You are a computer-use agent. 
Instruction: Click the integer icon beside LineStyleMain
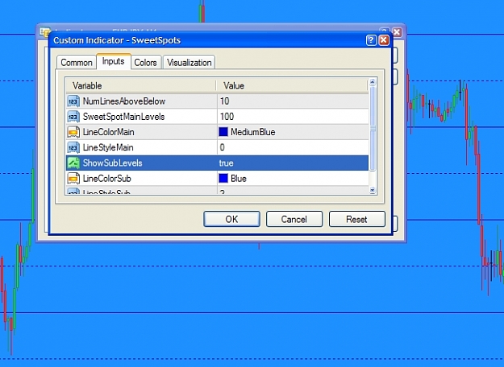(73, 147)
